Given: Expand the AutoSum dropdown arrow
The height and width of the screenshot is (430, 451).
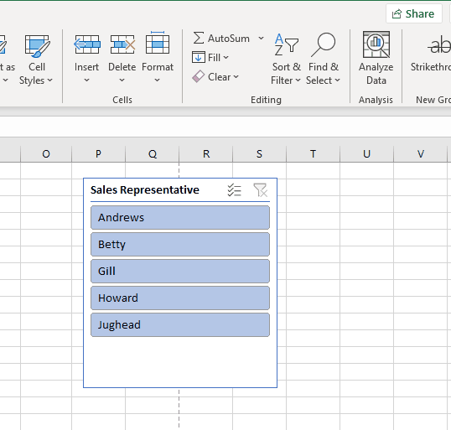Looking at the screenshot, I should tap(261, 38).
